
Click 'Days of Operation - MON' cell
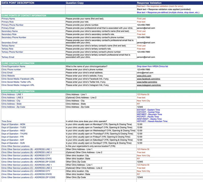click(33, 124)
